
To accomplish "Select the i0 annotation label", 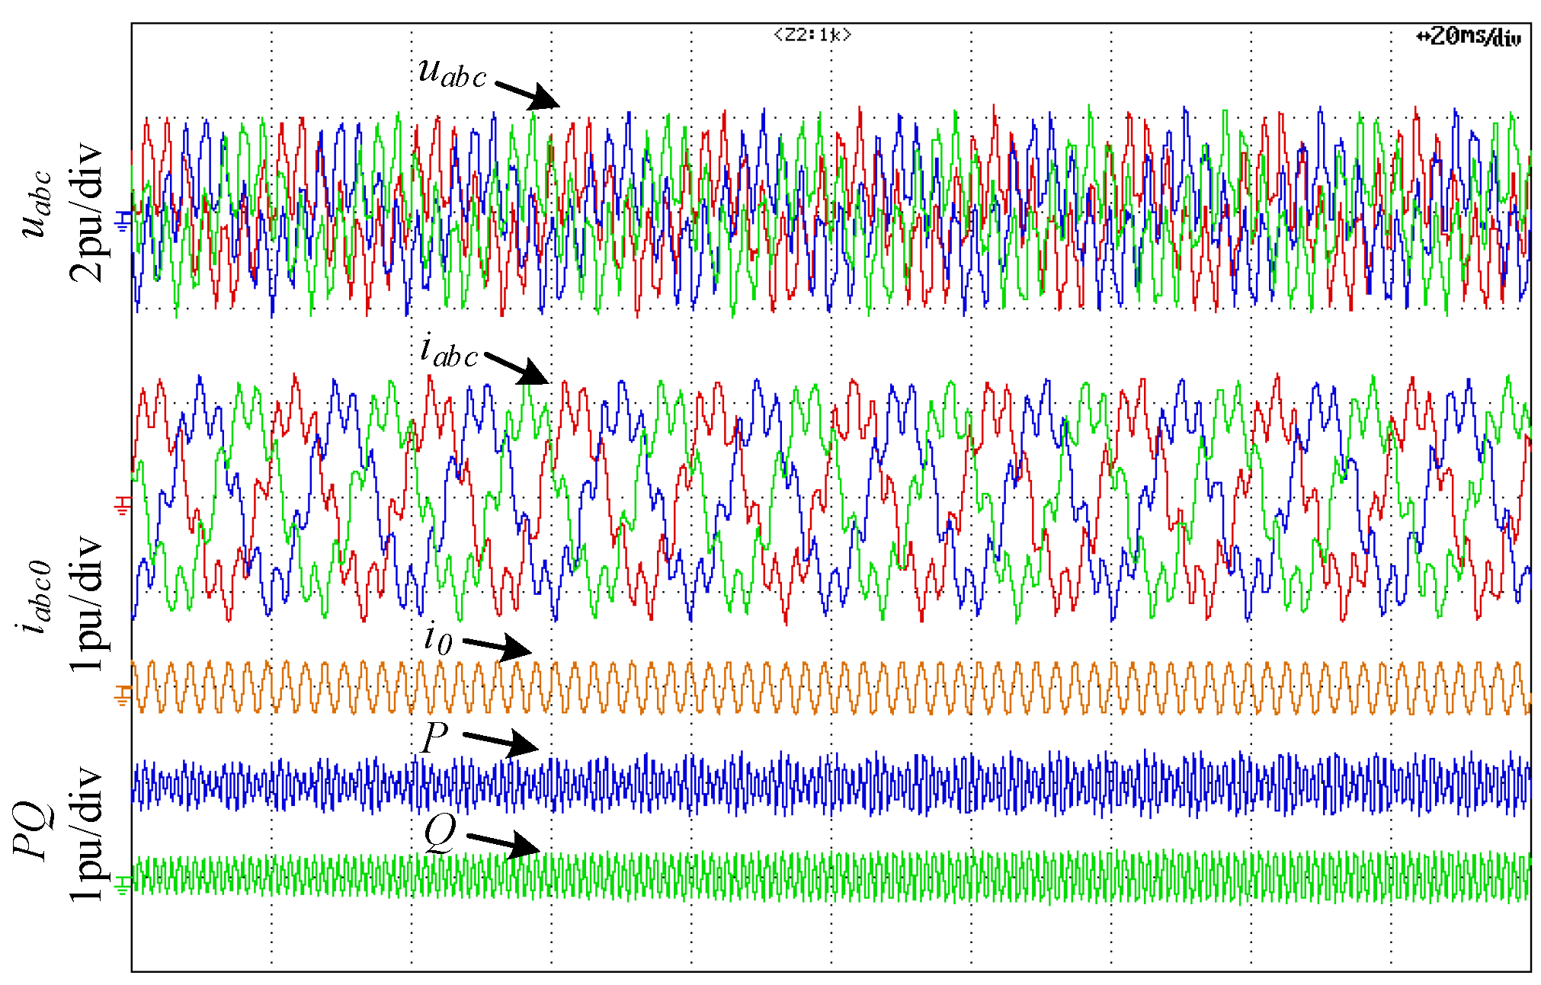I will pyautogui.click(x=438, y=638).
